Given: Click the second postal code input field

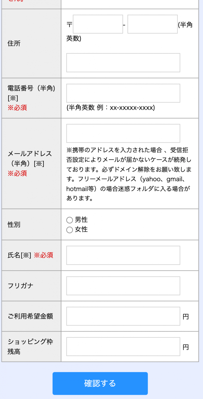Looking at the screenshot, I should pyautogui.click(x=153, y=24).
